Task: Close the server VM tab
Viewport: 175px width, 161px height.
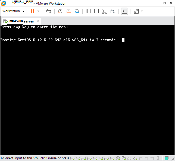Action: pyautogui.click(x=38, y=21)
